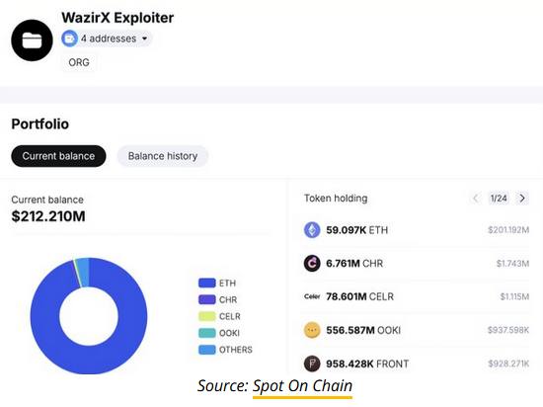
Task: Select the Current balance tab
Action: click(x=58, y=156)
